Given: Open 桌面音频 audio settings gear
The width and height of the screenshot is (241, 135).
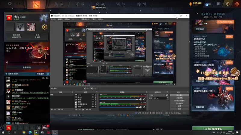Looking at the screenshot, I should pos(144,107).
